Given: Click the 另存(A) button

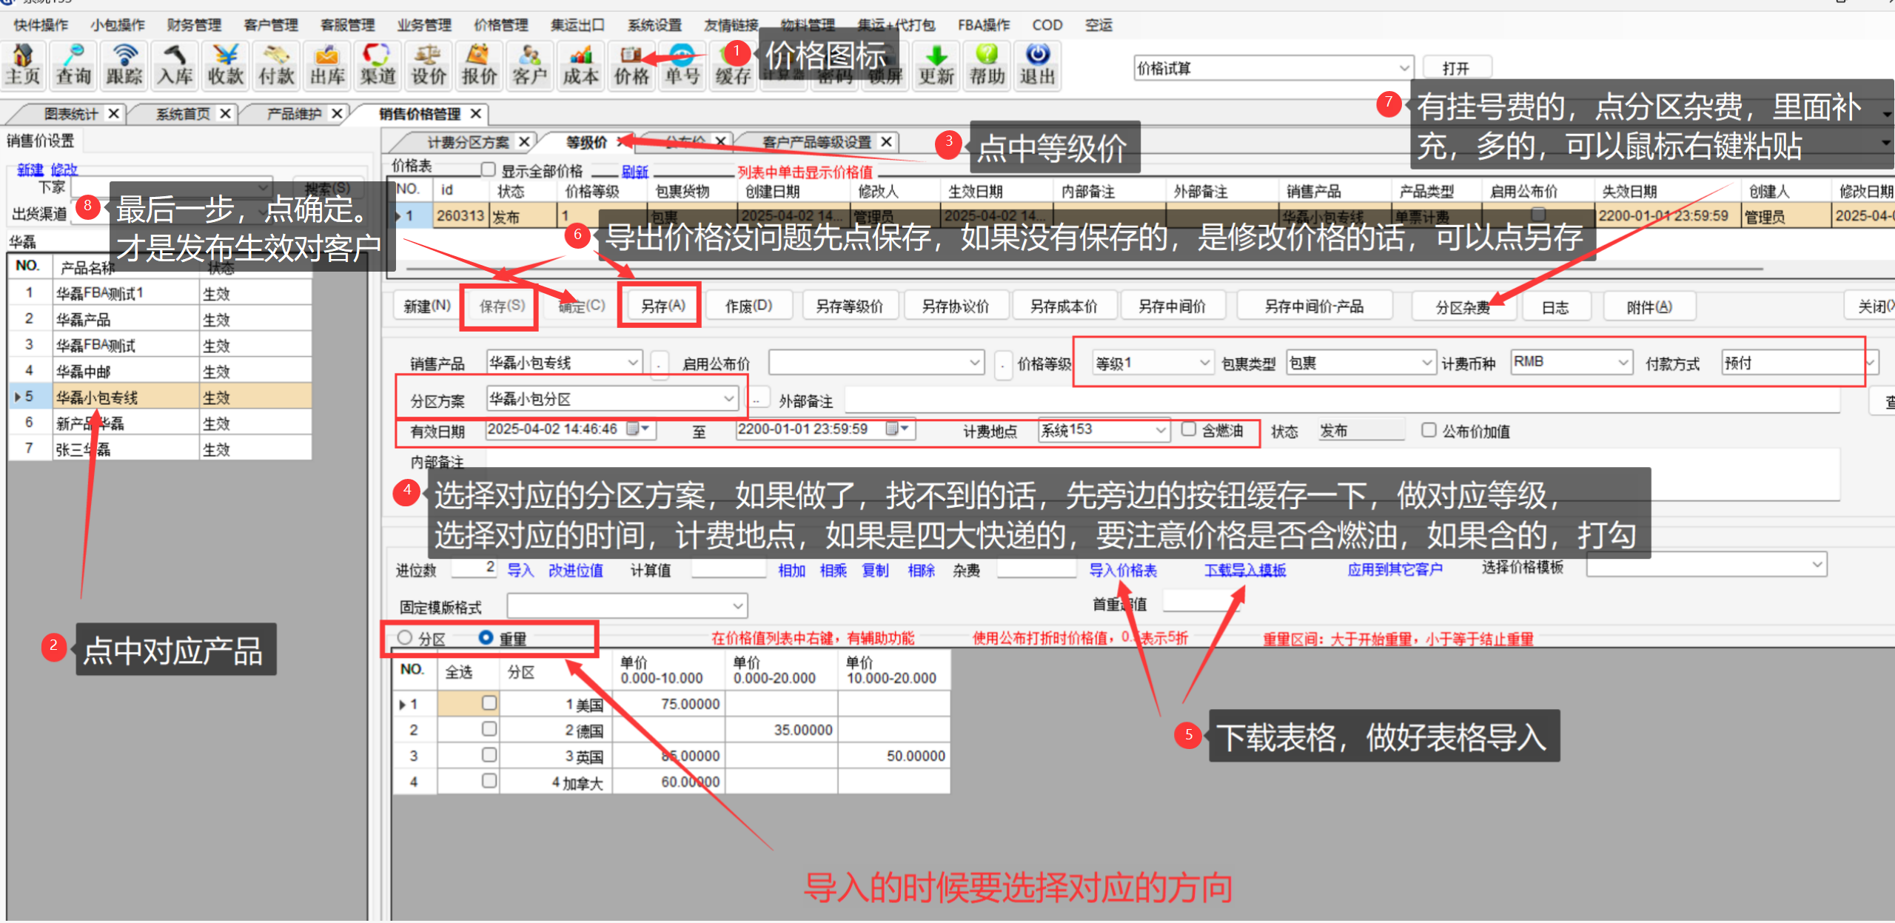Looking at the screenshot, I should point(663,306).
